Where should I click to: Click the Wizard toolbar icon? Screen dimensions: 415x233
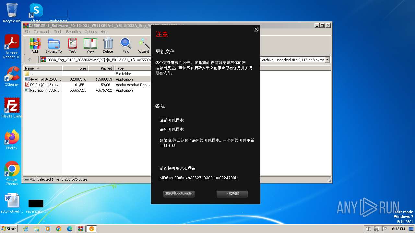144,46
